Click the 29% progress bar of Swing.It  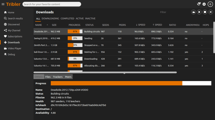point(75,38)
